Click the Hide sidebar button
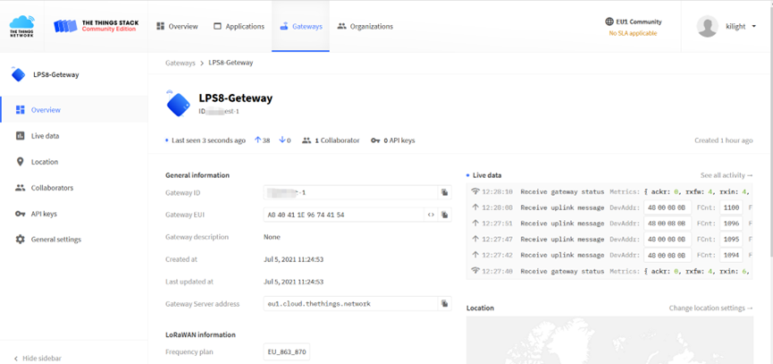This screenshot has height=364, width=773. (x=38, y=358)
